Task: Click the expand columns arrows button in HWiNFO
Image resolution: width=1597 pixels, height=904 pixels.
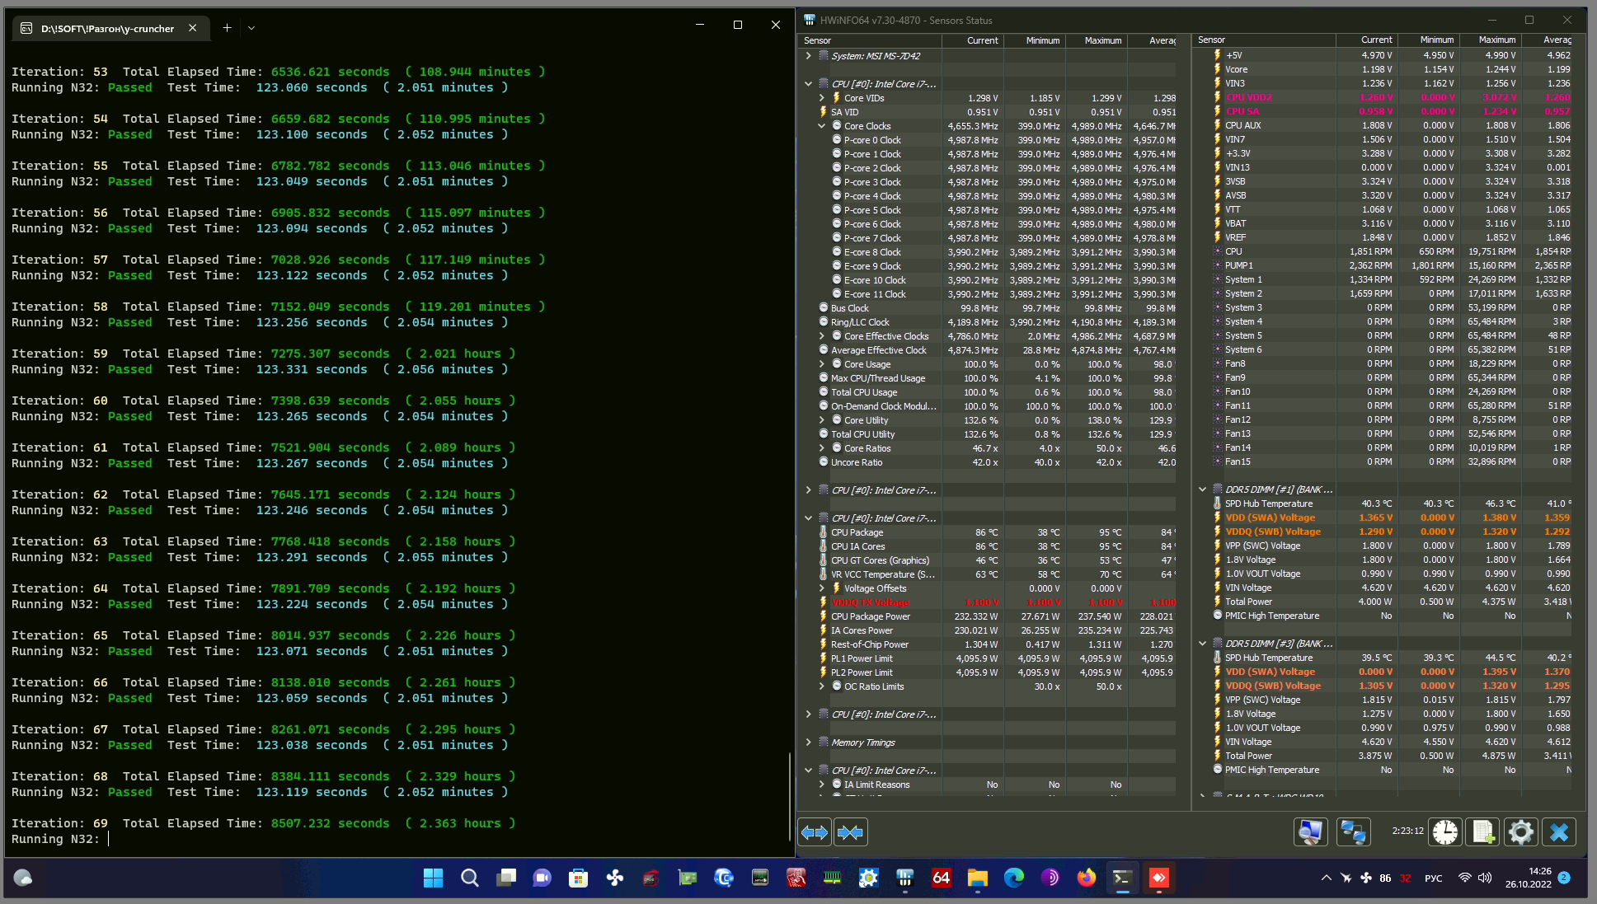Action: [815, 832]
